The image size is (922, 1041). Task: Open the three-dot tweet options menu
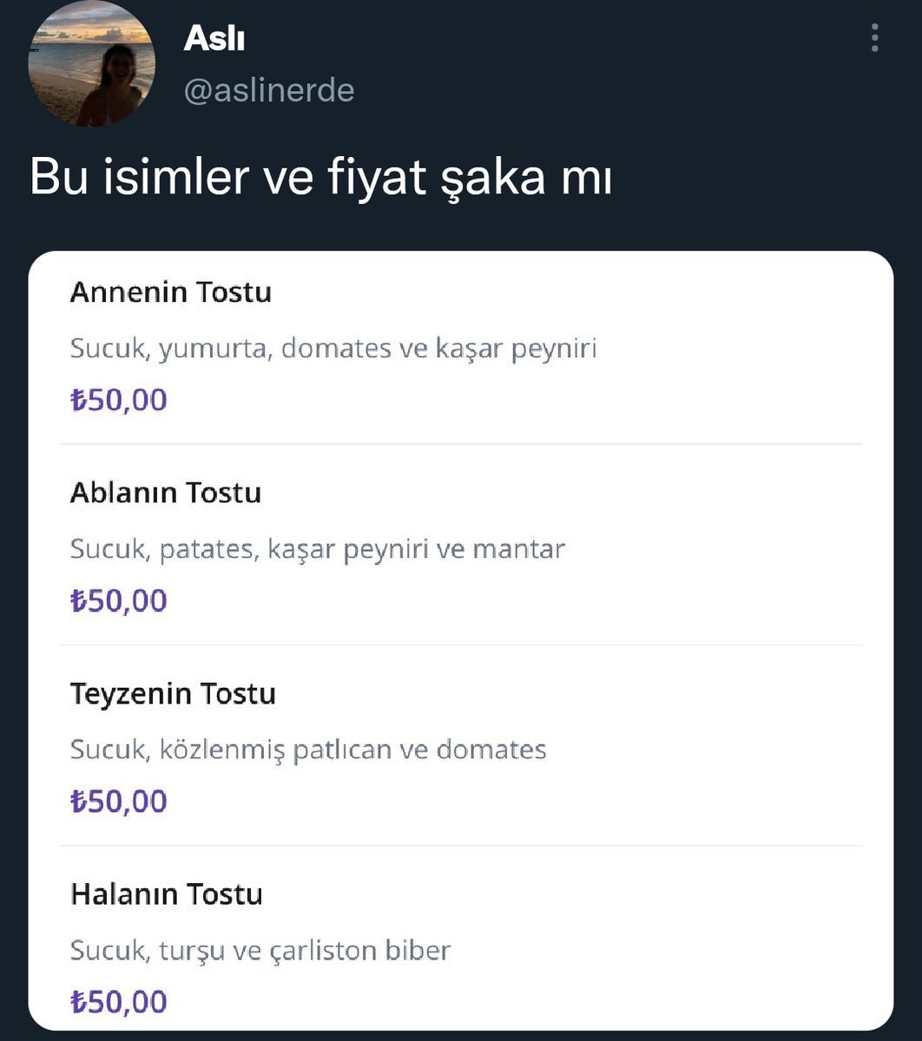point(874,38)
